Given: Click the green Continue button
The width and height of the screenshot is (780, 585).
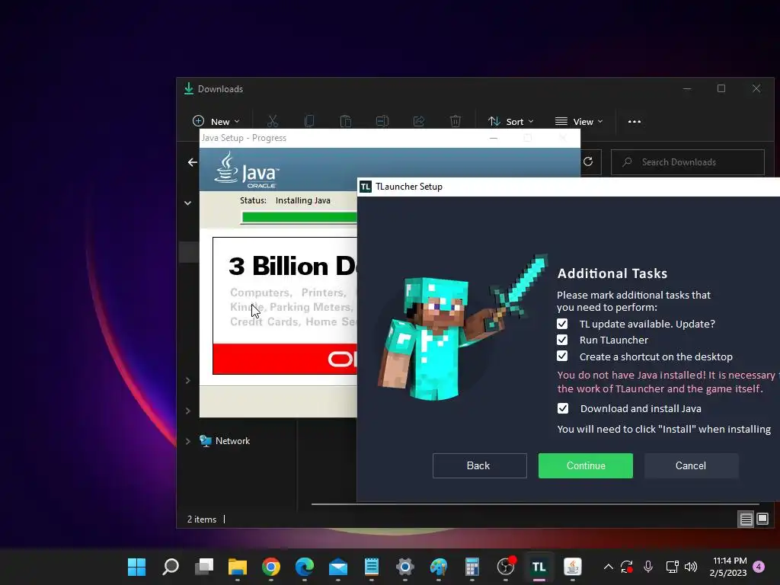Looking at the screenshot, I should [586, 465].
